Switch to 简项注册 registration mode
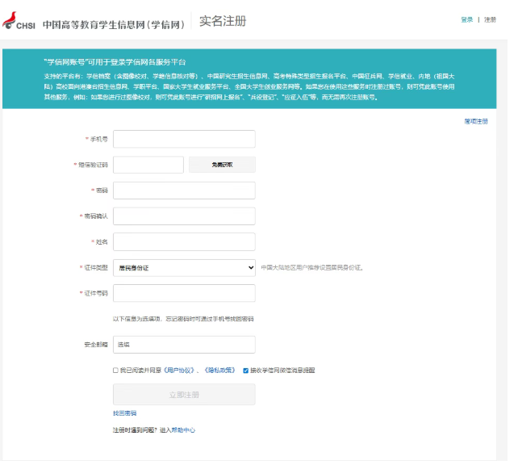 (475, 121)
